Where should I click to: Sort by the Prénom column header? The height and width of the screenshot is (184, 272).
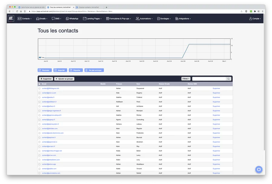[119, 84]
